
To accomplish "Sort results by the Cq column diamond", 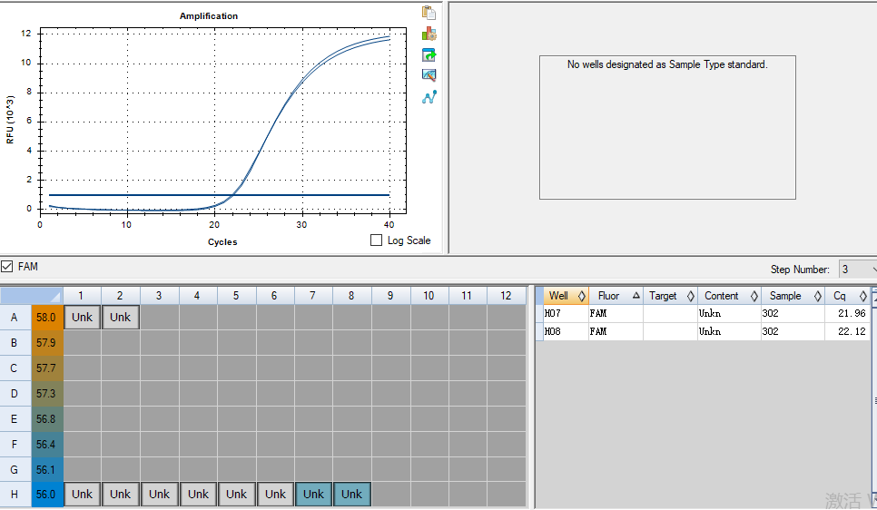I will [863, 296].
